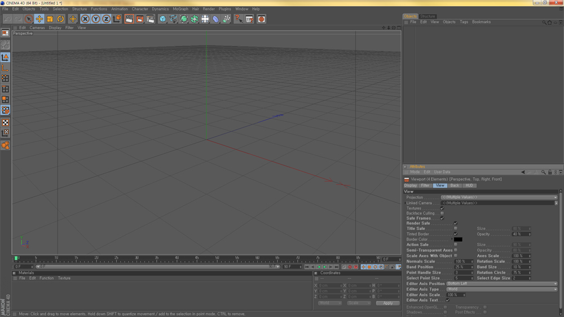Click the Apply button in Coordinates
The image size is (564, 317).
tap(387, 303)
